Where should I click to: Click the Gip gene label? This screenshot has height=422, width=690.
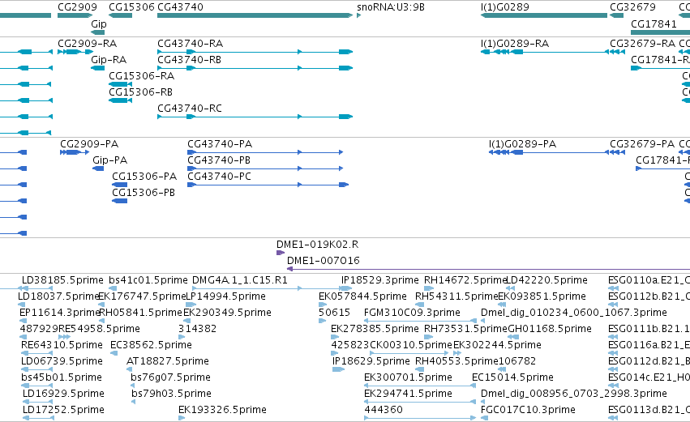coord(99,23)
